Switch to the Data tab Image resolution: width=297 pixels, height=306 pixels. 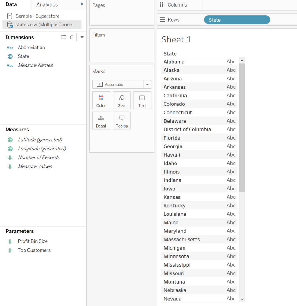coord(11,4)
